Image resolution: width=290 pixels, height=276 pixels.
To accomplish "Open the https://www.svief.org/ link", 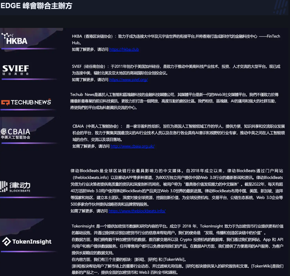I will tap(128, 80).
